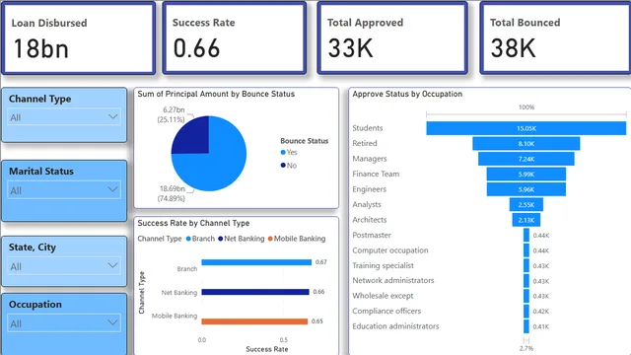Click the 18.69bn (74.89%) pie label
Viewport: 631px width, 355px height.
click(172, 193)
